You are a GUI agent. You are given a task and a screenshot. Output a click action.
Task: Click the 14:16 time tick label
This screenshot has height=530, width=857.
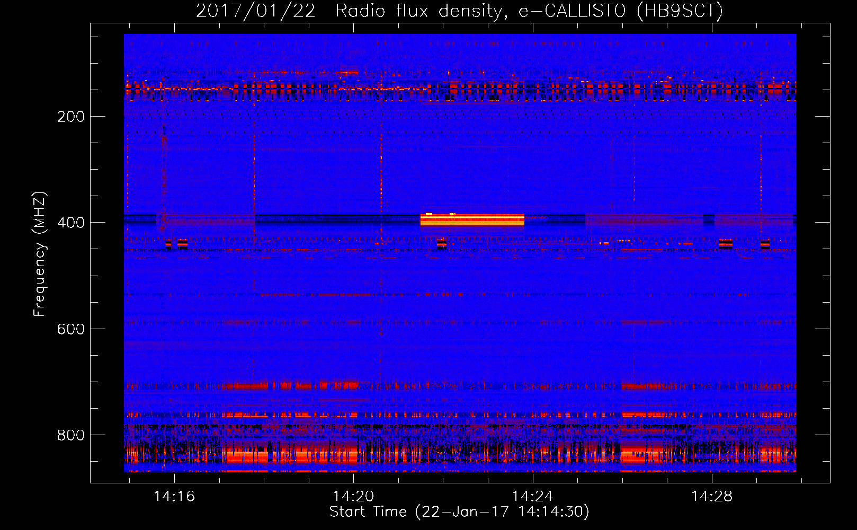(174, 497)
